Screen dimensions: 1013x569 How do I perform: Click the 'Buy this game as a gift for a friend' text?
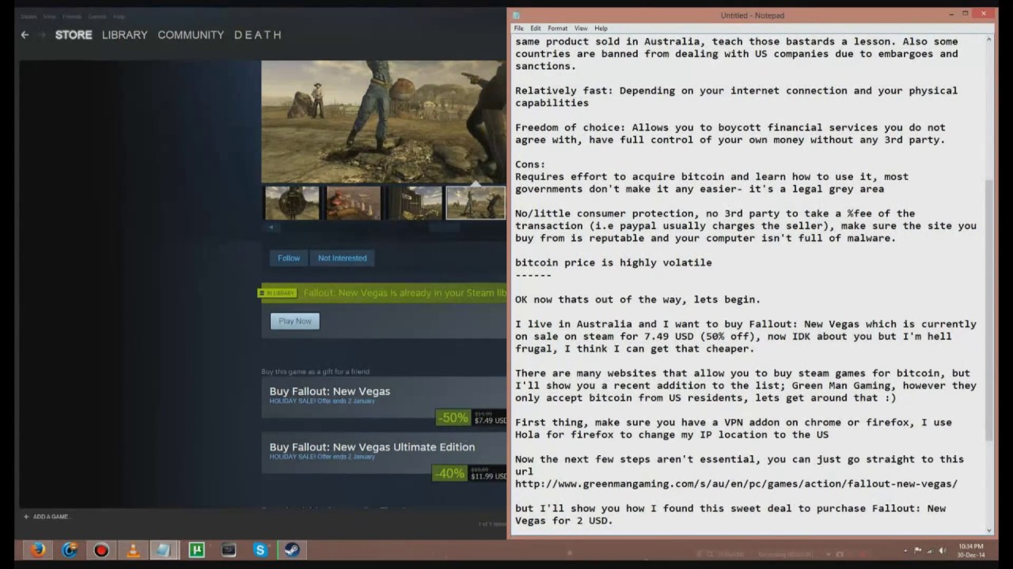pos(315,371)
